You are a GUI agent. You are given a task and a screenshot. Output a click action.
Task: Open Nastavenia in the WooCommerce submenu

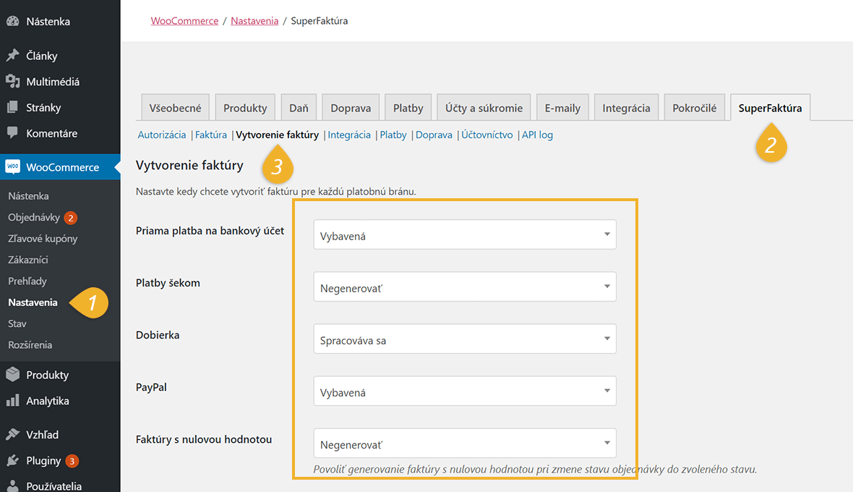pyautogui.click(x=33, y=302)
